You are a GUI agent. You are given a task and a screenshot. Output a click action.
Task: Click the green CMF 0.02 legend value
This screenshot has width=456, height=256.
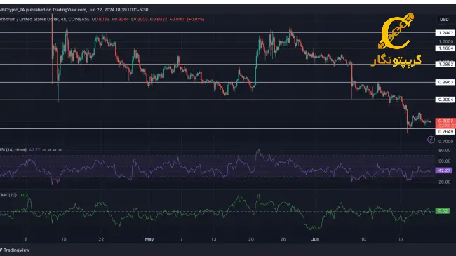(x=24, y=195)
